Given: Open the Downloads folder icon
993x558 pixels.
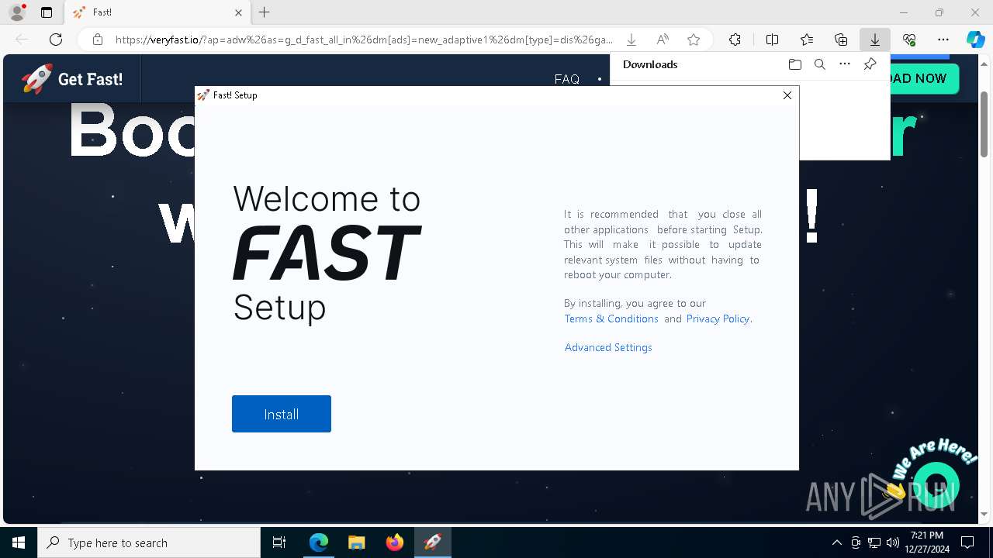Looking at the screenshot, I should point(794,64).
